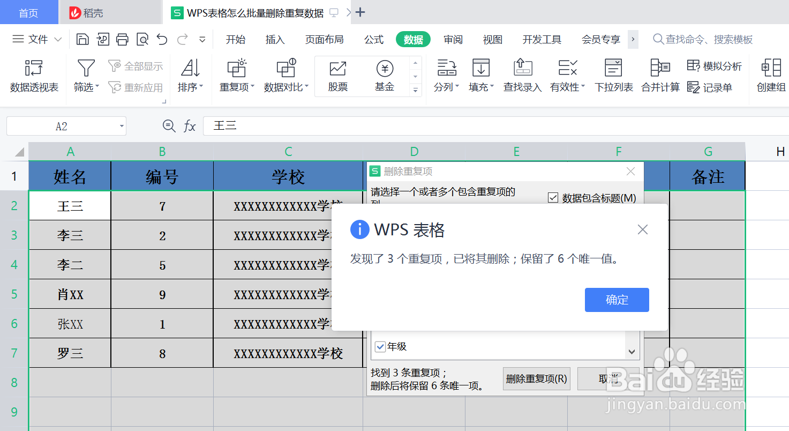
Task: Click the 创建组 create group icon
Action: 771,68
